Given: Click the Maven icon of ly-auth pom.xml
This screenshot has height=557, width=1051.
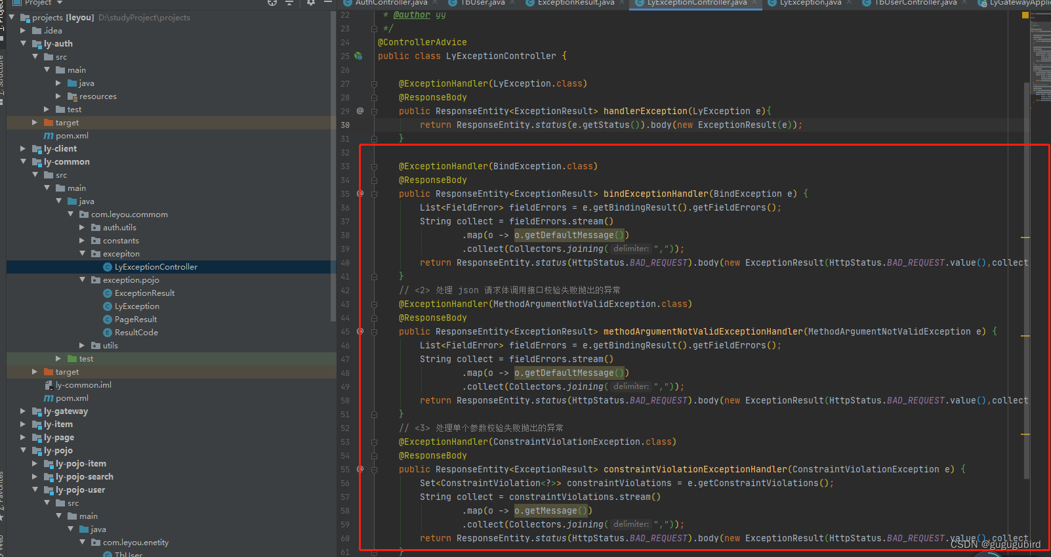Looking at the screenshot, I should point(49,136).
